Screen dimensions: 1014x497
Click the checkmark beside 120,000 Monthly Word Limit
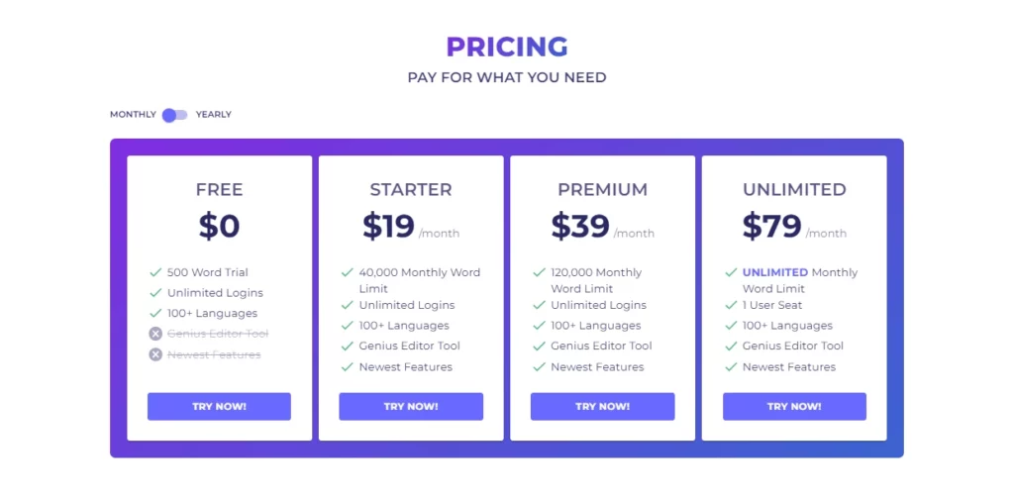(539, 272)
